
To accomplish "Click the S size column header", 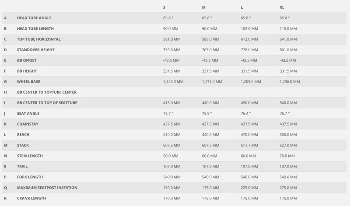I will [164, 7].
